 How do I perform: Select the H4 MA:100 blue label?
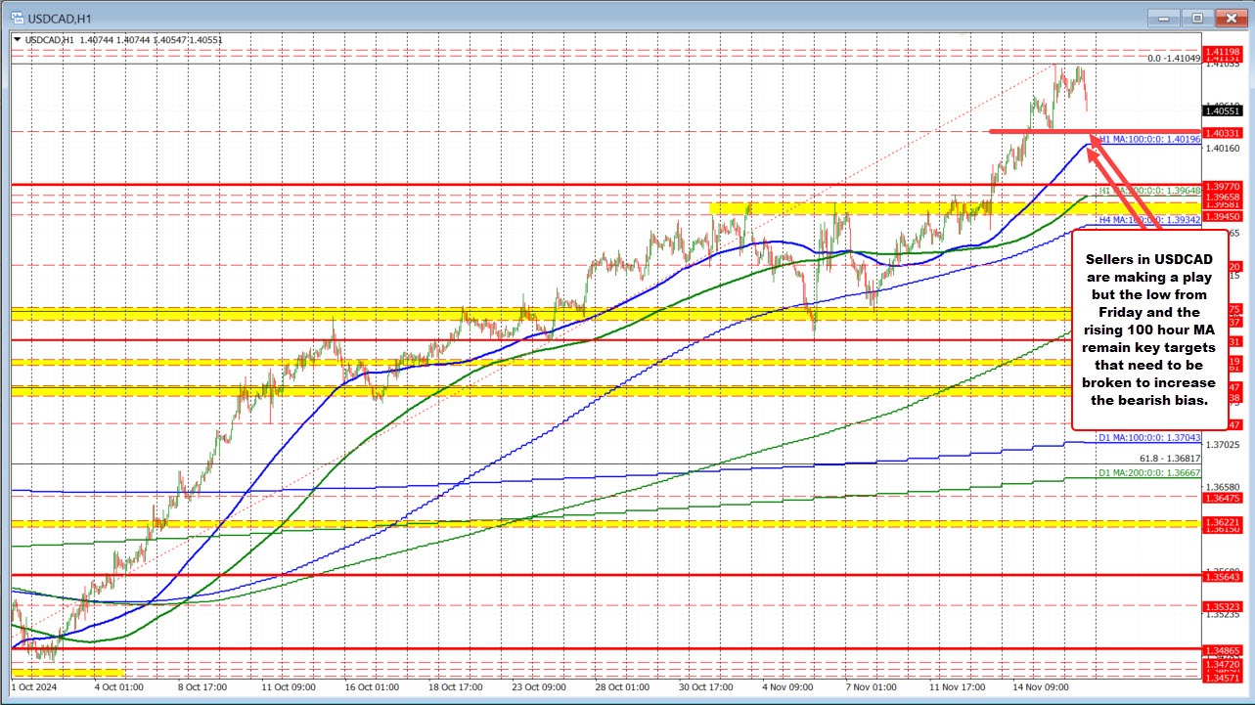click(x=1147, y=220)
